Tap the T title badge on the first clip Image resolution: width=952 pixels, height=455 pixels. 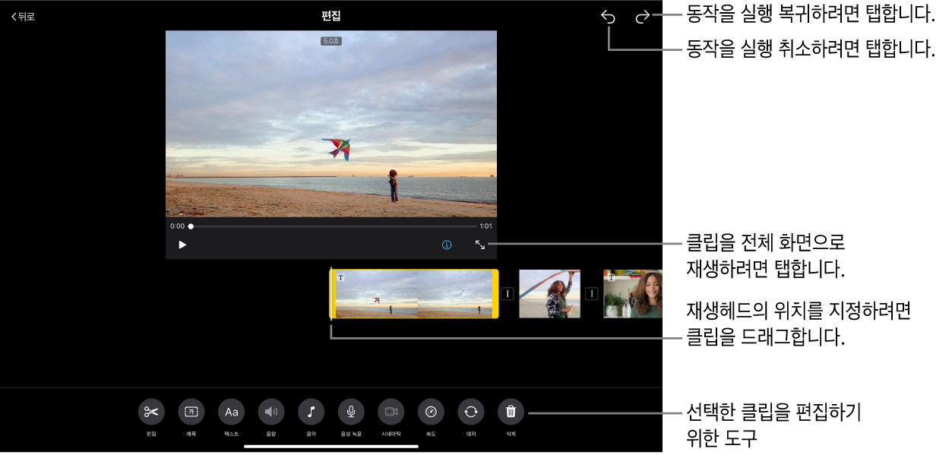(341, 278)
